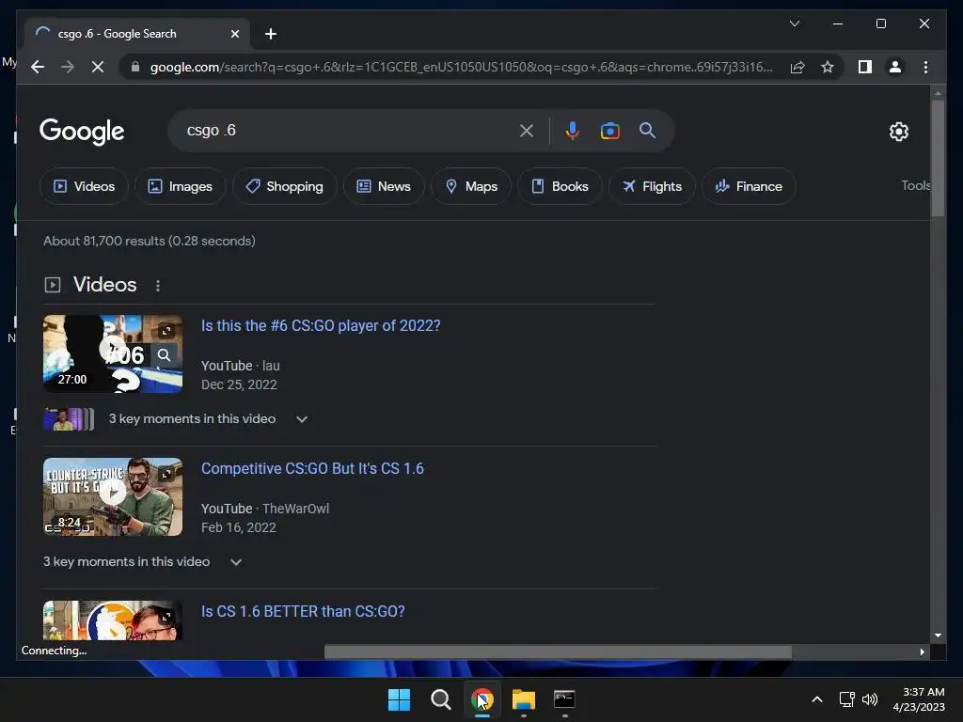Open "Competitive CS:GO But It's CS 1.6"
Image resolution: width=963 pixels, height=722 pixels.
pyautogui.click(x=312, y=468)
